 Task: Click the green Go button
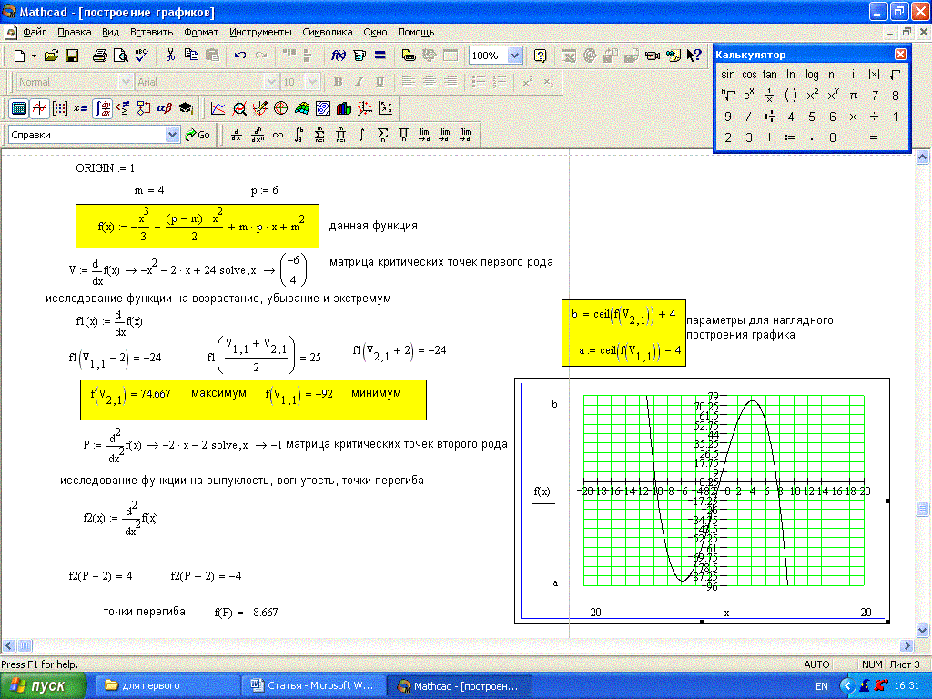point(198,135)
